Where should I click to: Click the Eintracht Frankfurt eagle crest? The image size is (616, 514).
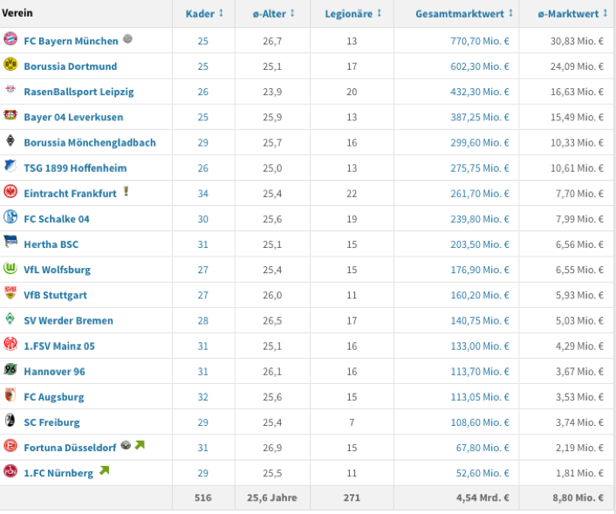tap(10, 191)
